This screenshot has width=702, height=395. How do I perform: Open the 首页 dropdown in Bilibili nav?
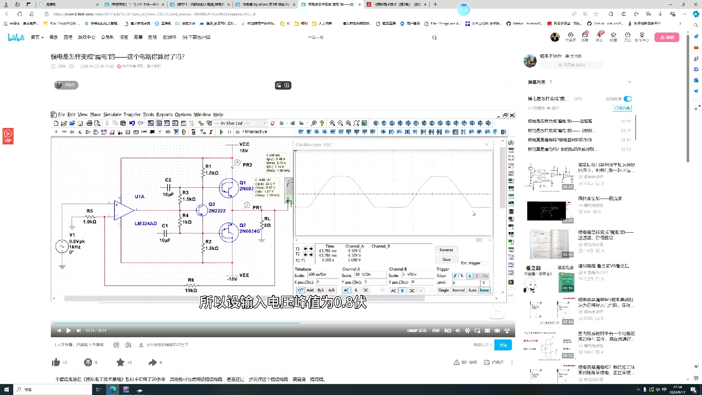[x=37, y=37]
